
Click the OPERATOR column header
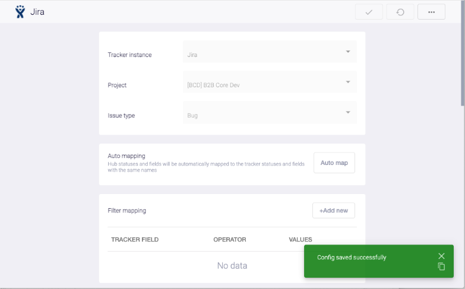[230, 240]
